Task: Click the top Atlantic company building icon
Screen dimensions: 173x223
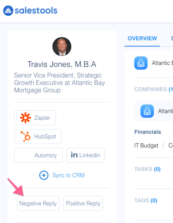Action: click(141, 63)
